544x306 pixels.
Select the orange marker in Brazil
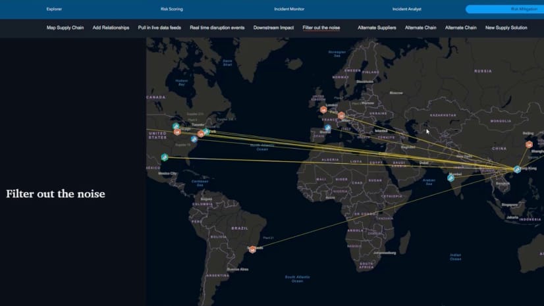pyautogui.click(x=253, y=249)
